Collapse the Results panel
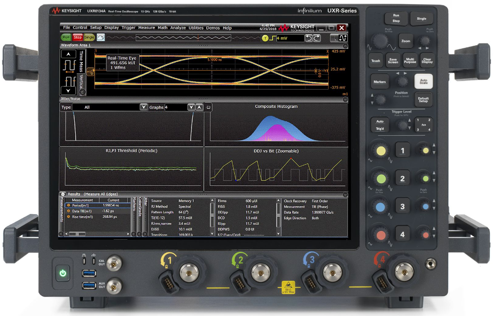The image size is (494, 316). tap(345, 194)
